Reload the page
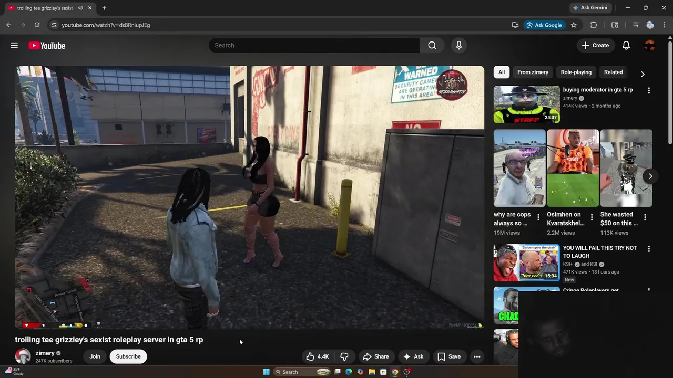The height and width of the screenshot is (378, 673). [x=37, y=25]
